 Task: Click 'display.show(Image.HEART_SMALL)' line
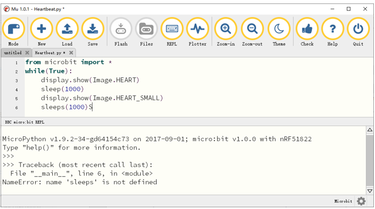click(x=102, y=98)
